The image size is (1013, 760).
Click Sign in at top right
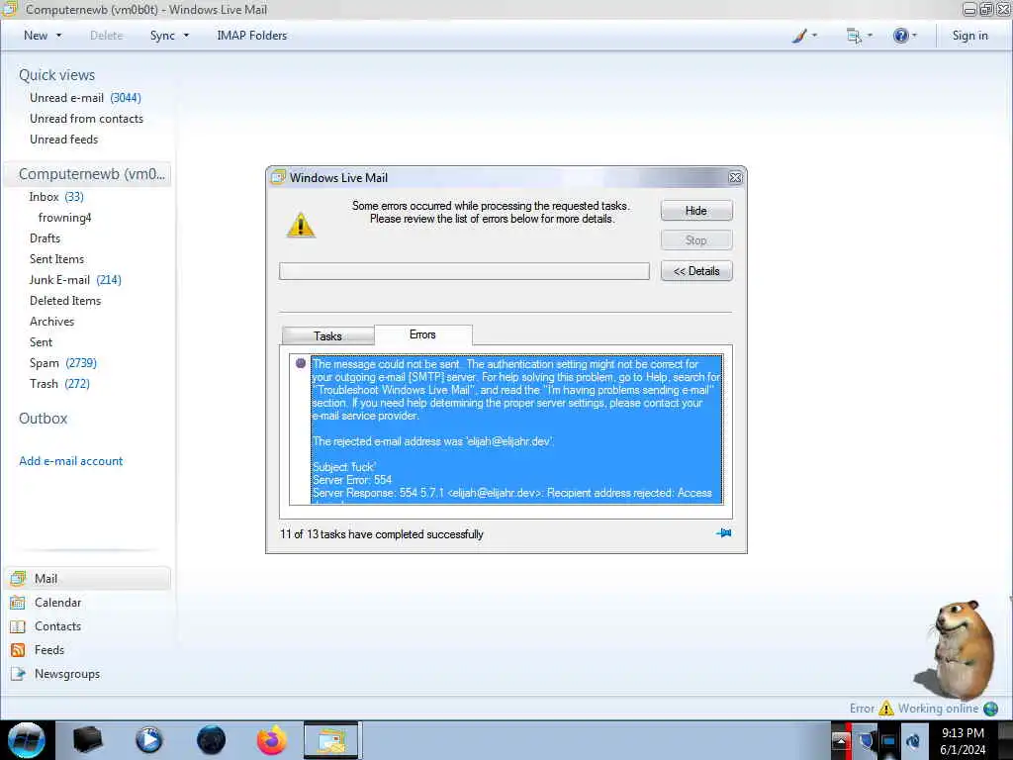pyautogui.click(x=969, y=36)
